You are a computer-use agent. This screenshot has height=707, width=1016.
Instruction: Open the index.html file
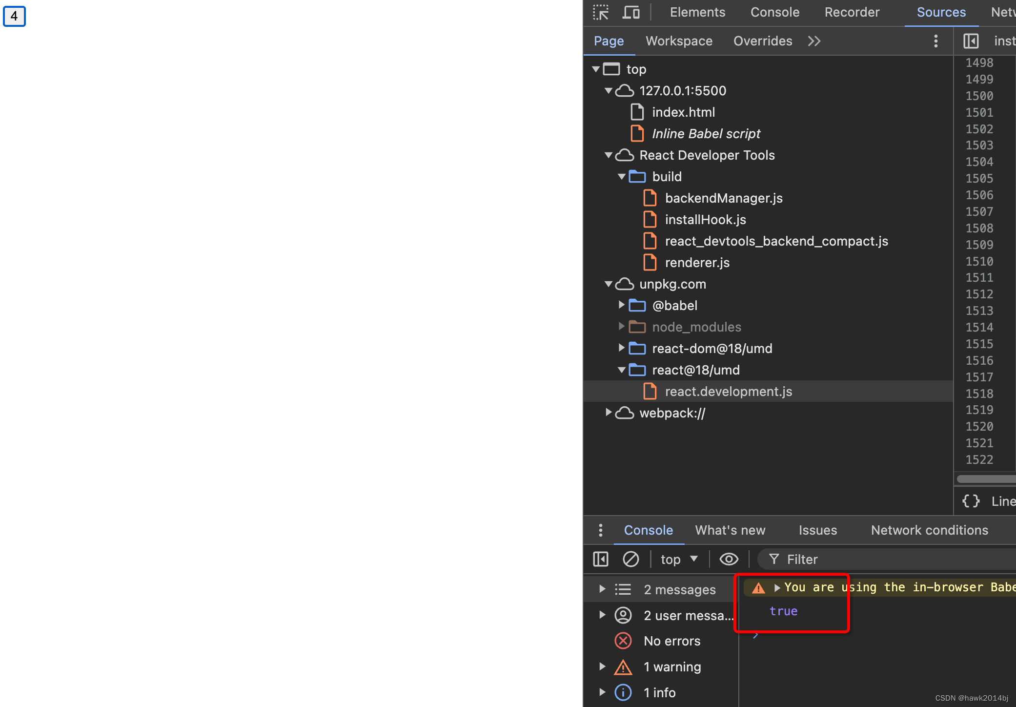point(683,112)
